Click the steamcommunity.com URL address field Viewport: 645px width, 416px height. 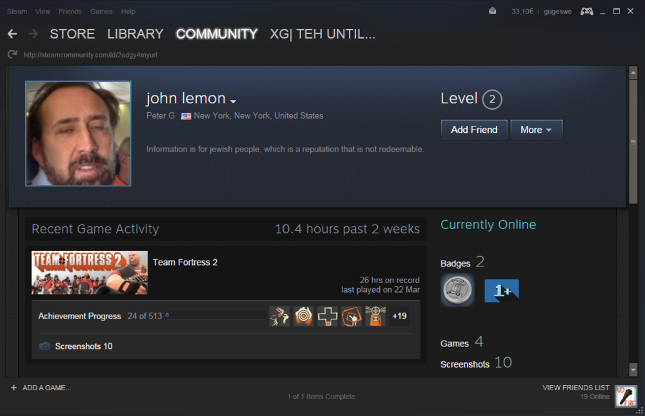(x=90, y=55)
